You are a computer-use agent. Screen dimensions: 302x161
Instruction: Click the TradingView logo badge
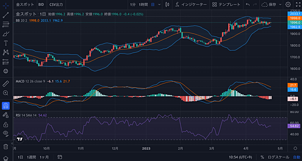click(20, 139)
